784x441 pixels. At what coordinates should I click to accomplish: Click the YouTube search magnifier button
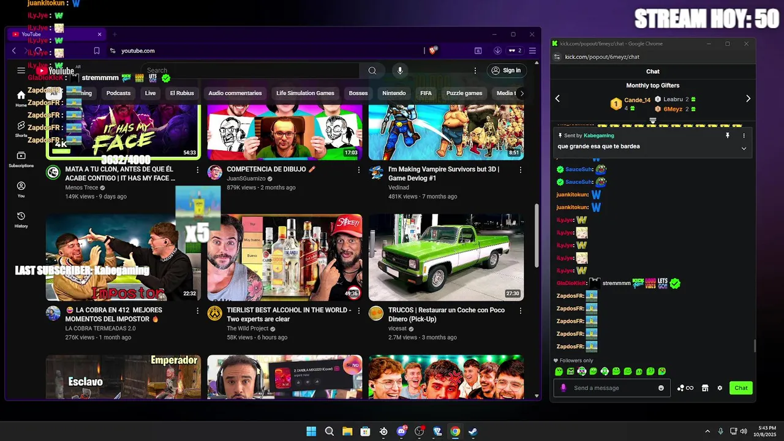click(372, 70)
